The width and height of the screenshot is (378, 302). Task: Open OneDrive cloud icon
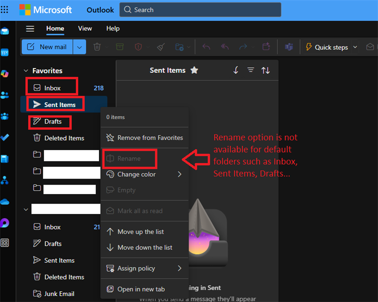pyautogui.click(x=5, y=202)
